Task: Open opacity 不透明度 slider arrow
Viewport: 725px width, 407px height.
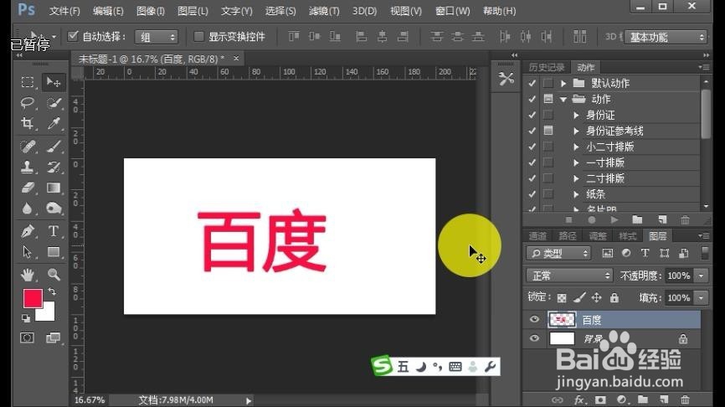Action: (702, 276)
